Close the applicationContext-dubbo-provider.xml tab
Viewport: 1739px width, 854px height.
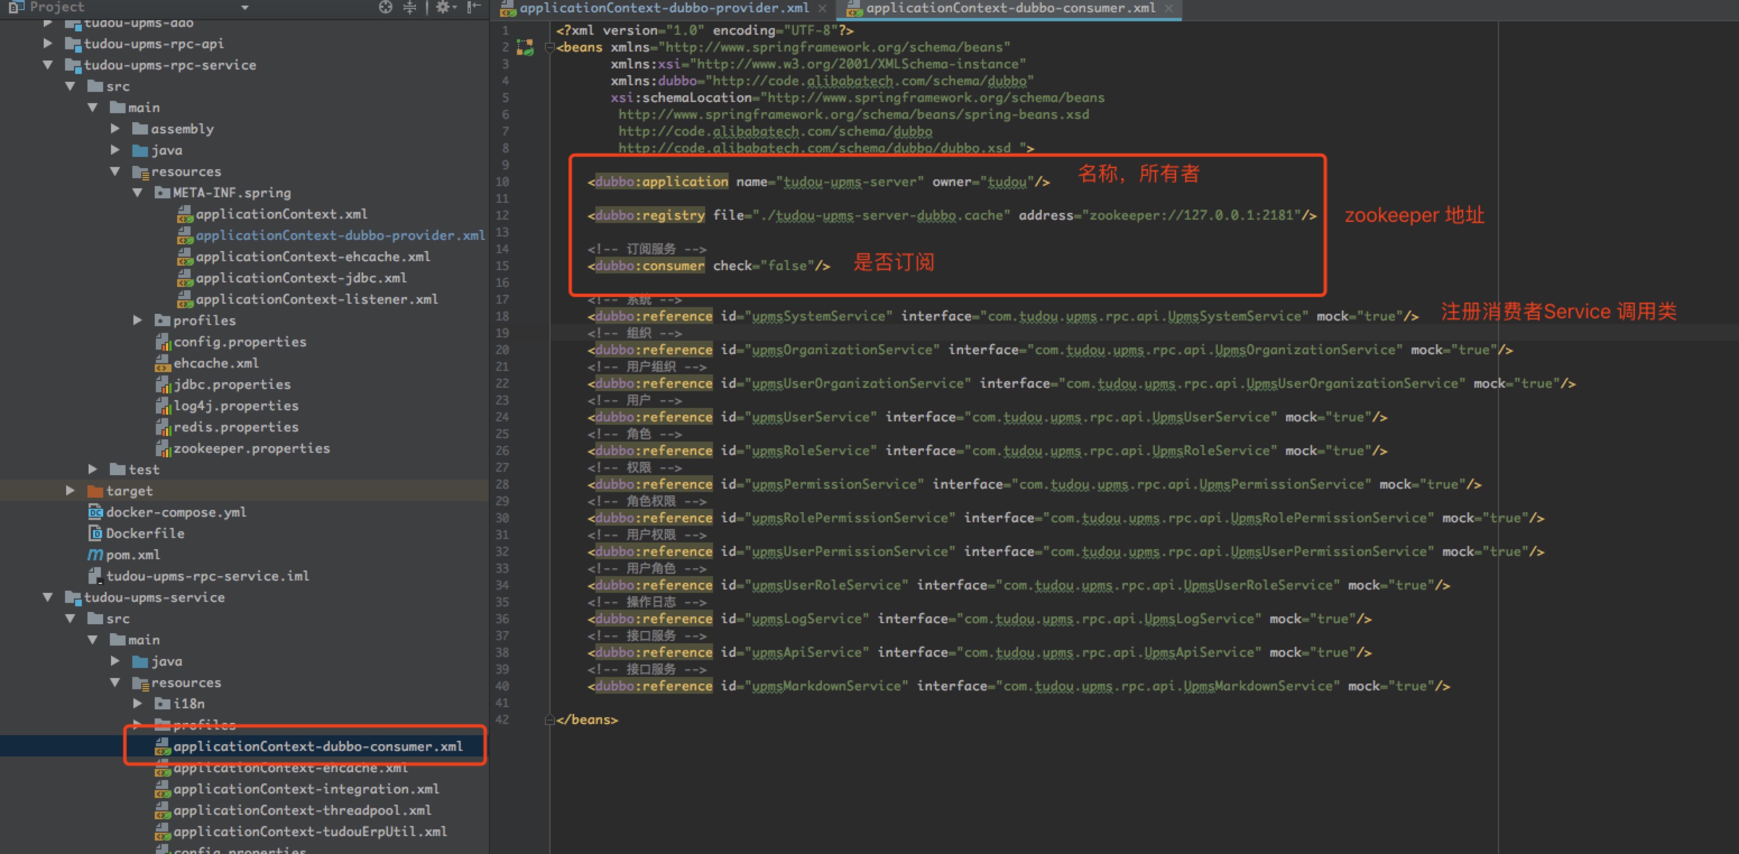tap(822, 9)
